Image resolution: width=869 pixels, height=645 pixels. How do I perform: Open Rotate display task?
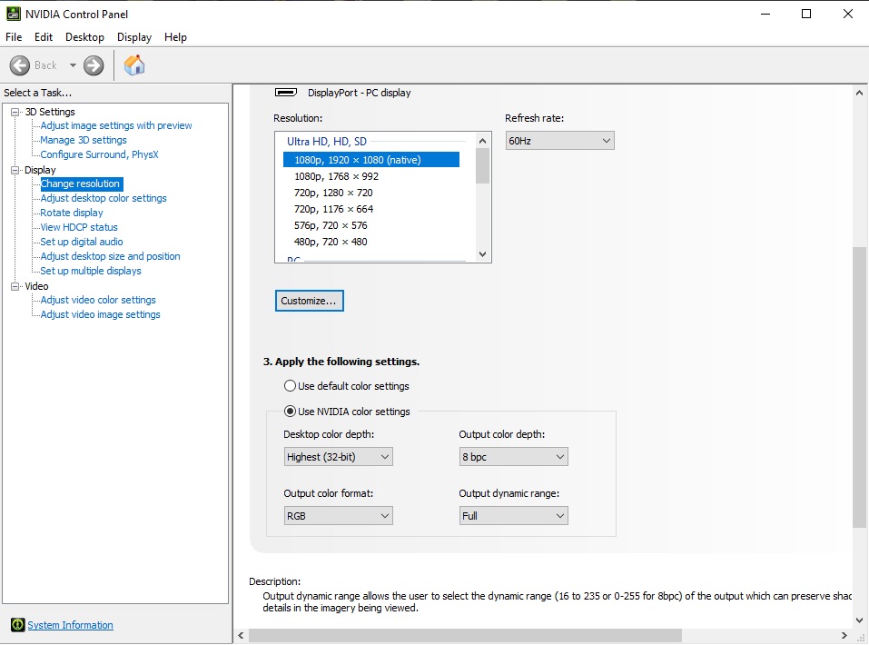[72, 213]
